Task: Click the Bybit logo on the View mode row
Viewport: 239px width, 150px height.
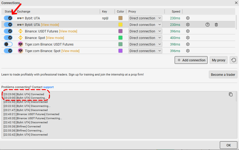Action: pos(21,25)
